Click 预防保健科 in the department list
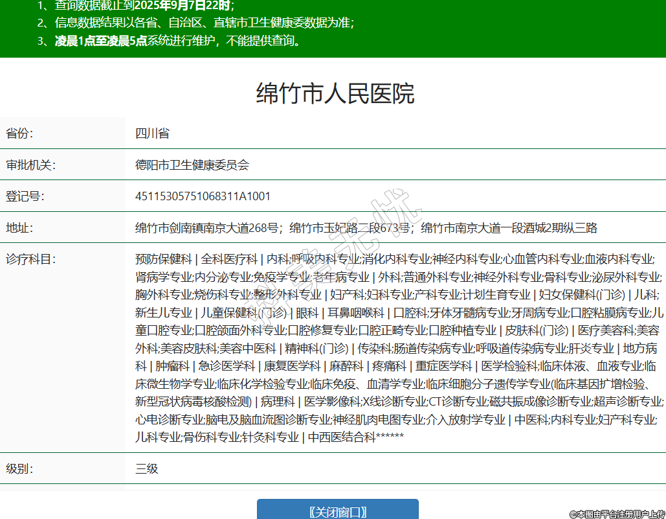This screenshot has height=519, width=666. pyautogui.click(x=163, y=259)
